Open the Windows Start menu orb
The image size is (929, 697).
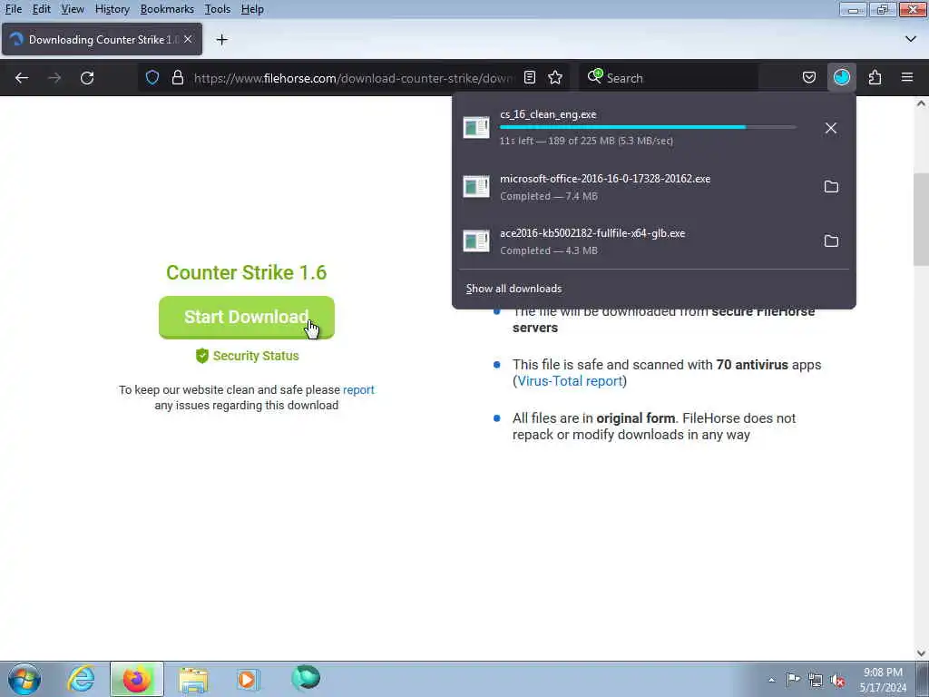coord(24,679)
